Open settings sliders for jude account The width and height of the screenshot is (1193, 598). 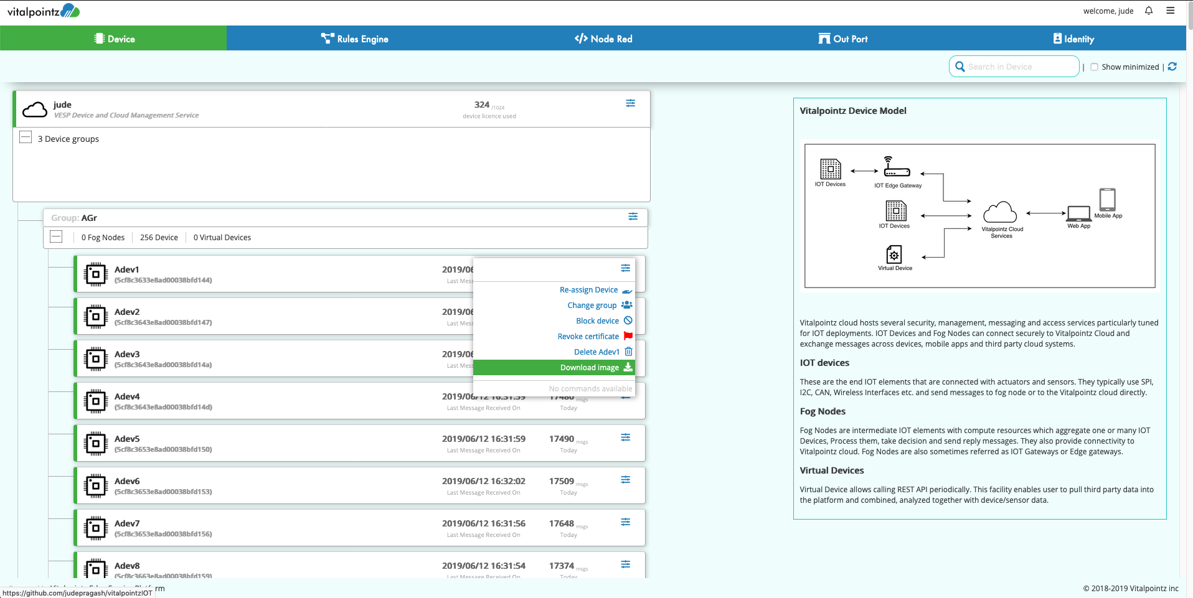631,103
